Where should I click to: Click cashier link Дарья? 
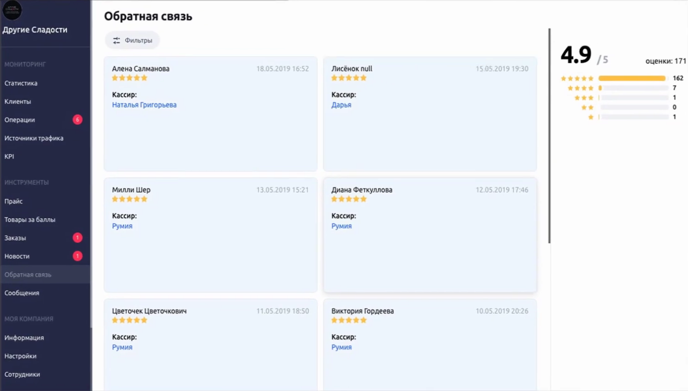[341, 105]
